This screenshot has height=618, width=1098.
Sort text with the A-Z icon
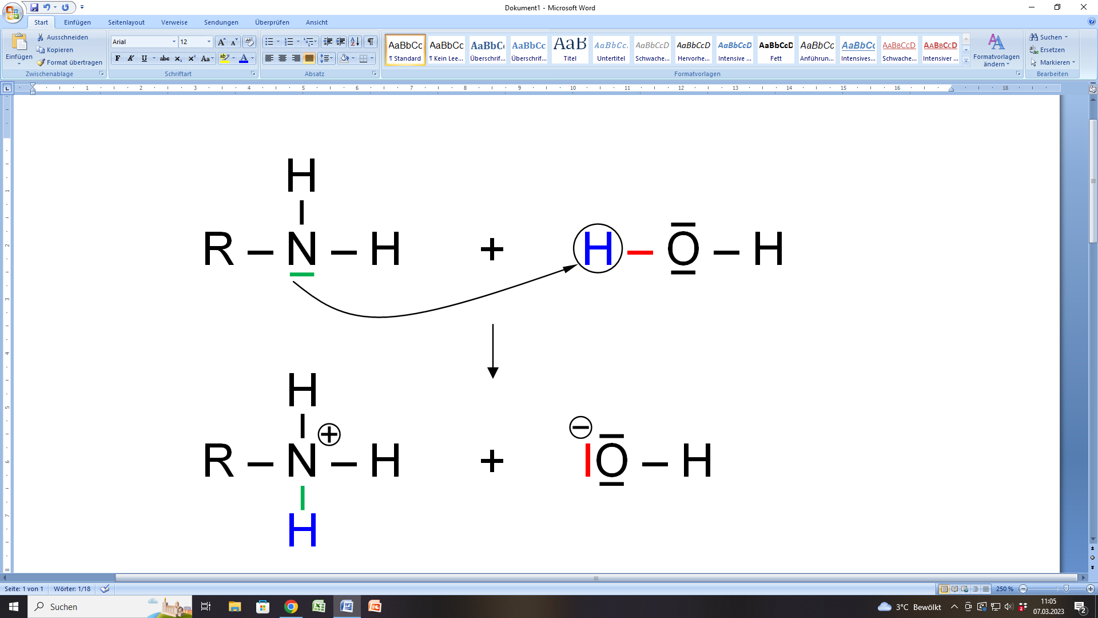pyautogui.click(x=355, y=42)
